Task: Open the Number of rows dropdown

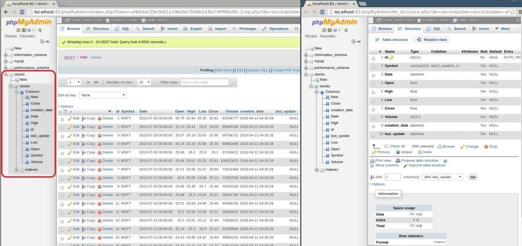Action: pyautogui.click(x=144, y=82)
